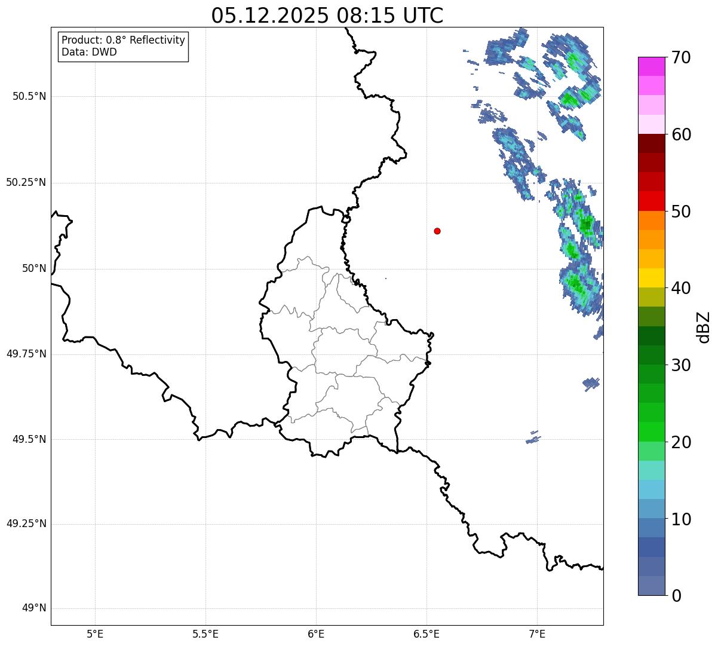Pick the magenta swatch atop the colorbar

click(x=651, y=66)
